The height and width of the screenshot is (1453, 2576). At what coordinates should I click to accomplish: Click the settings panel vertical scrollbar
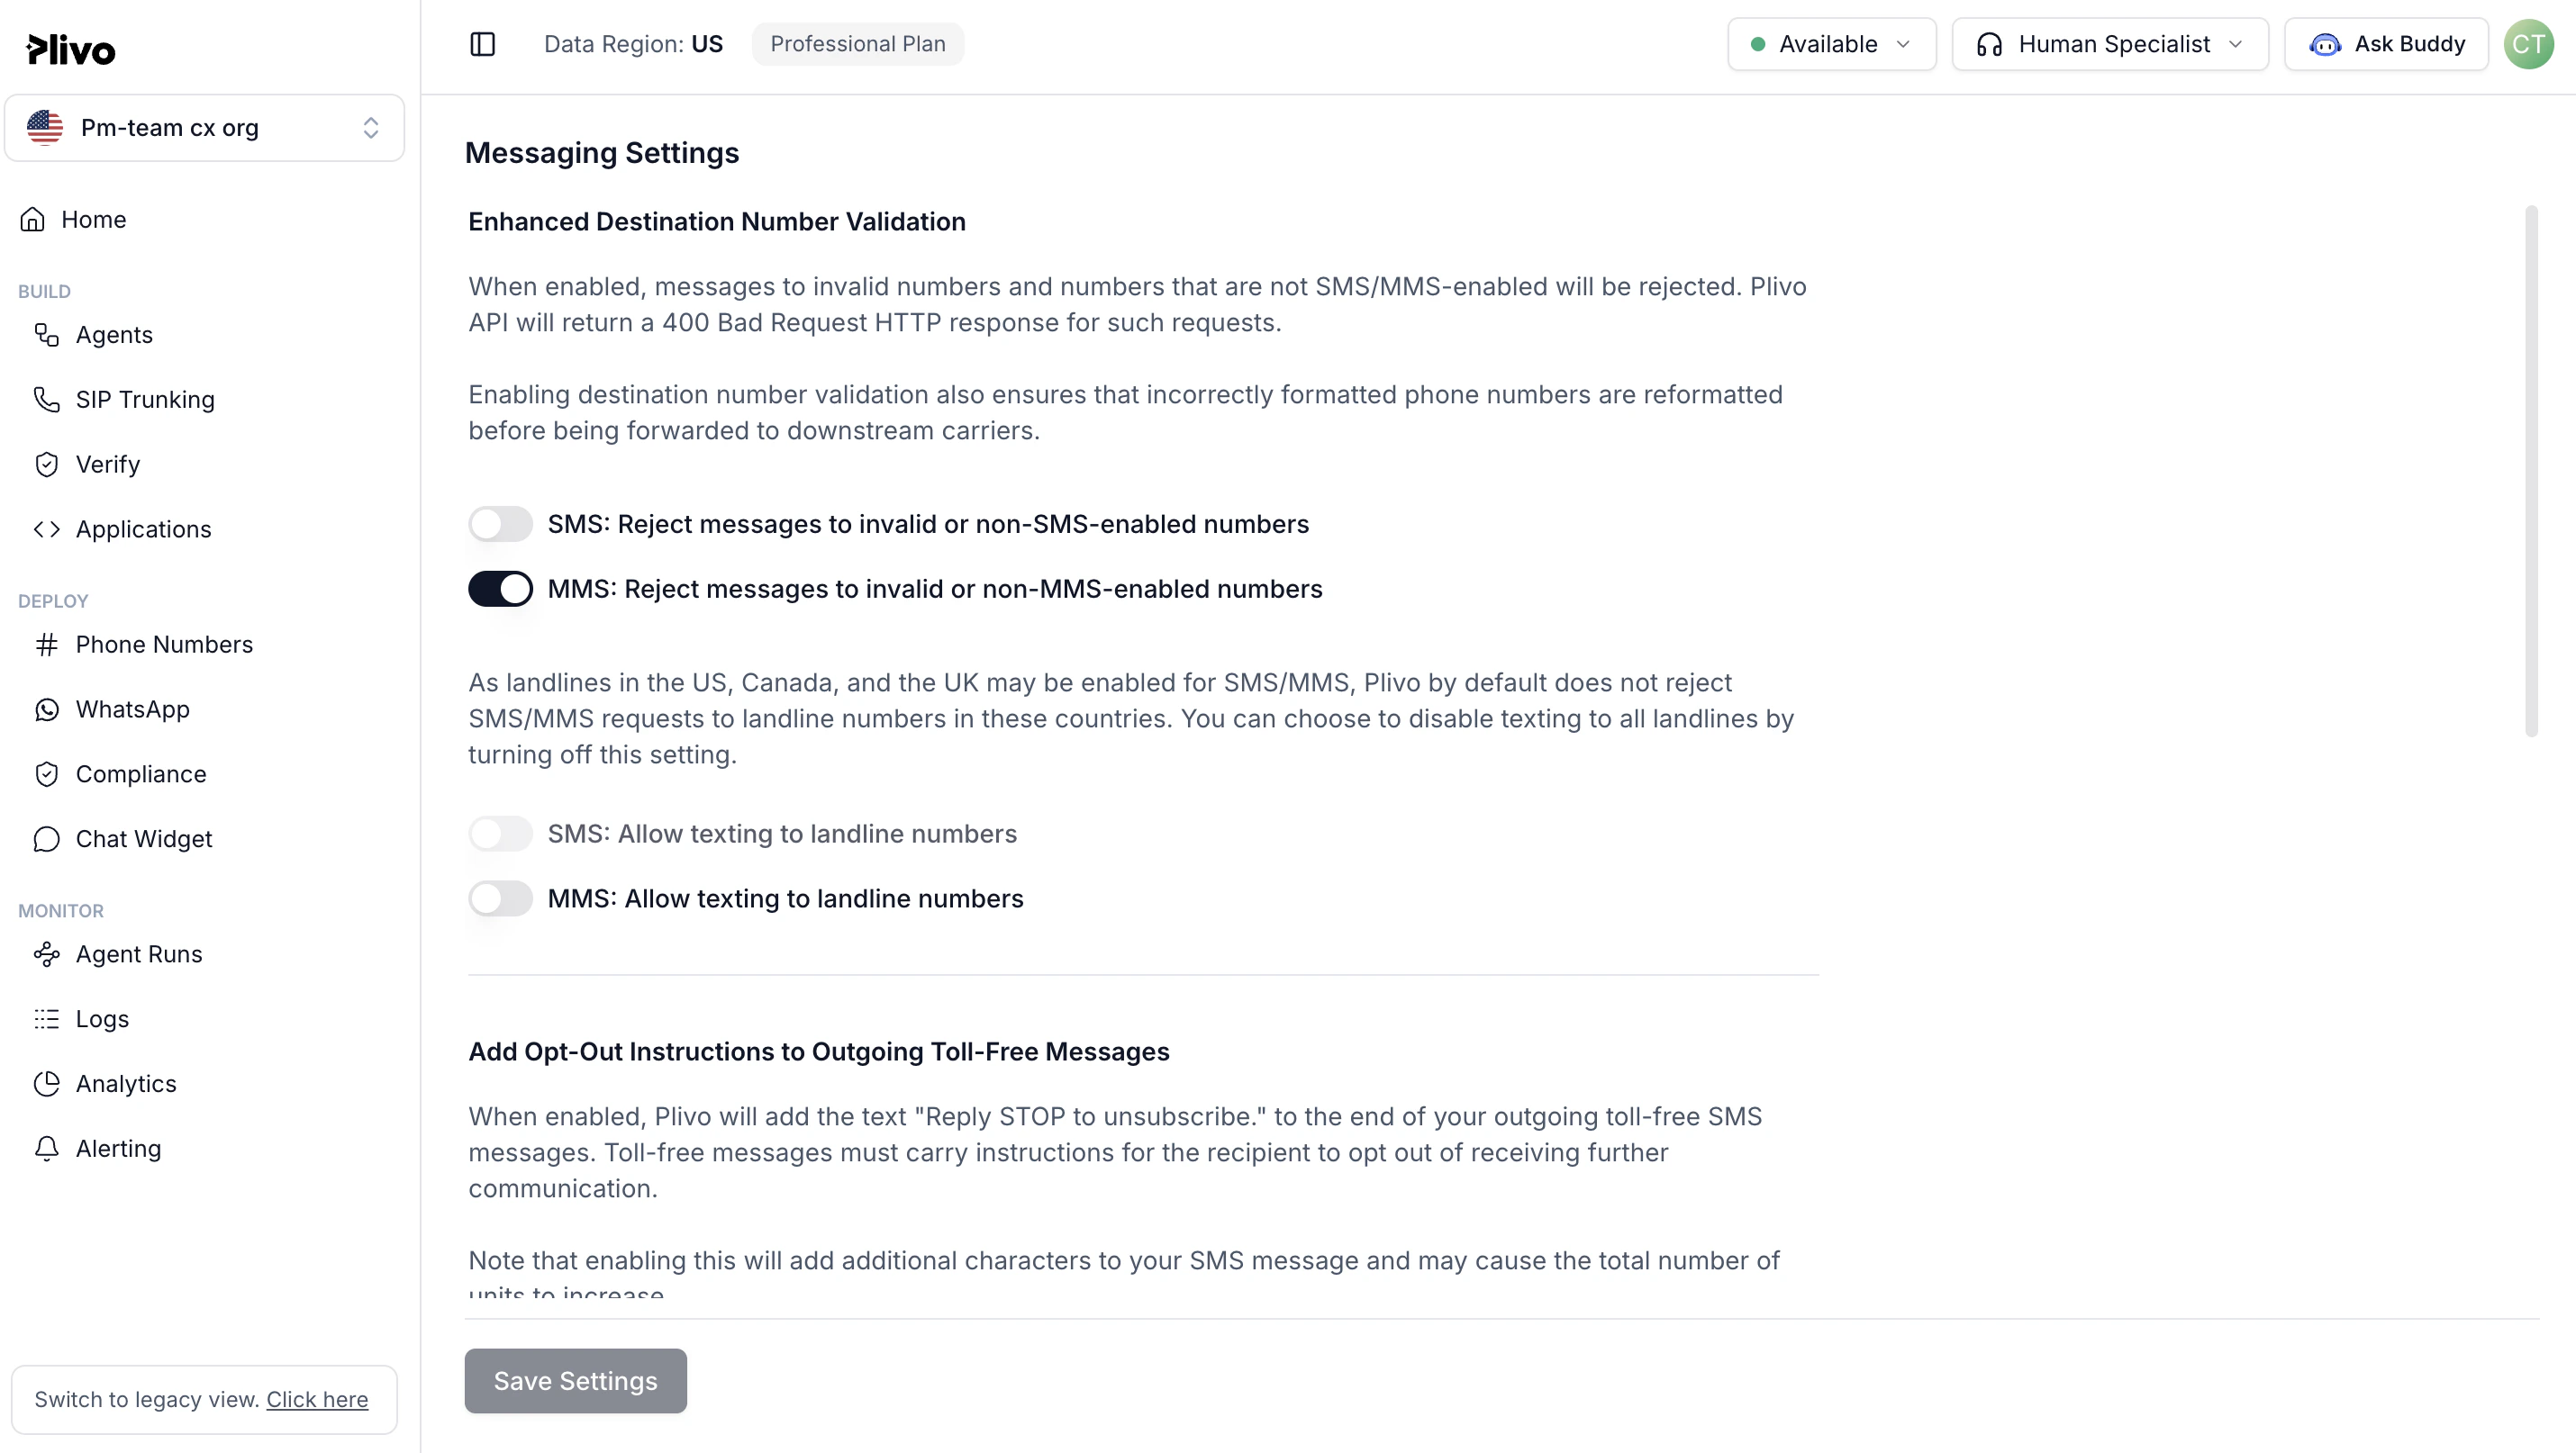[2531, 472]
